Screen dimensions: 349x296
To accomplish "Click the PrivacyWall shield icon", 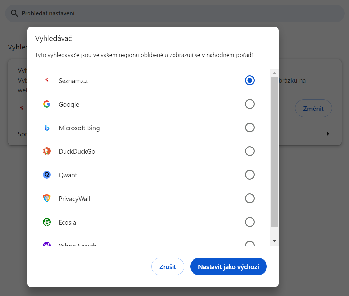I will point(47,198).
